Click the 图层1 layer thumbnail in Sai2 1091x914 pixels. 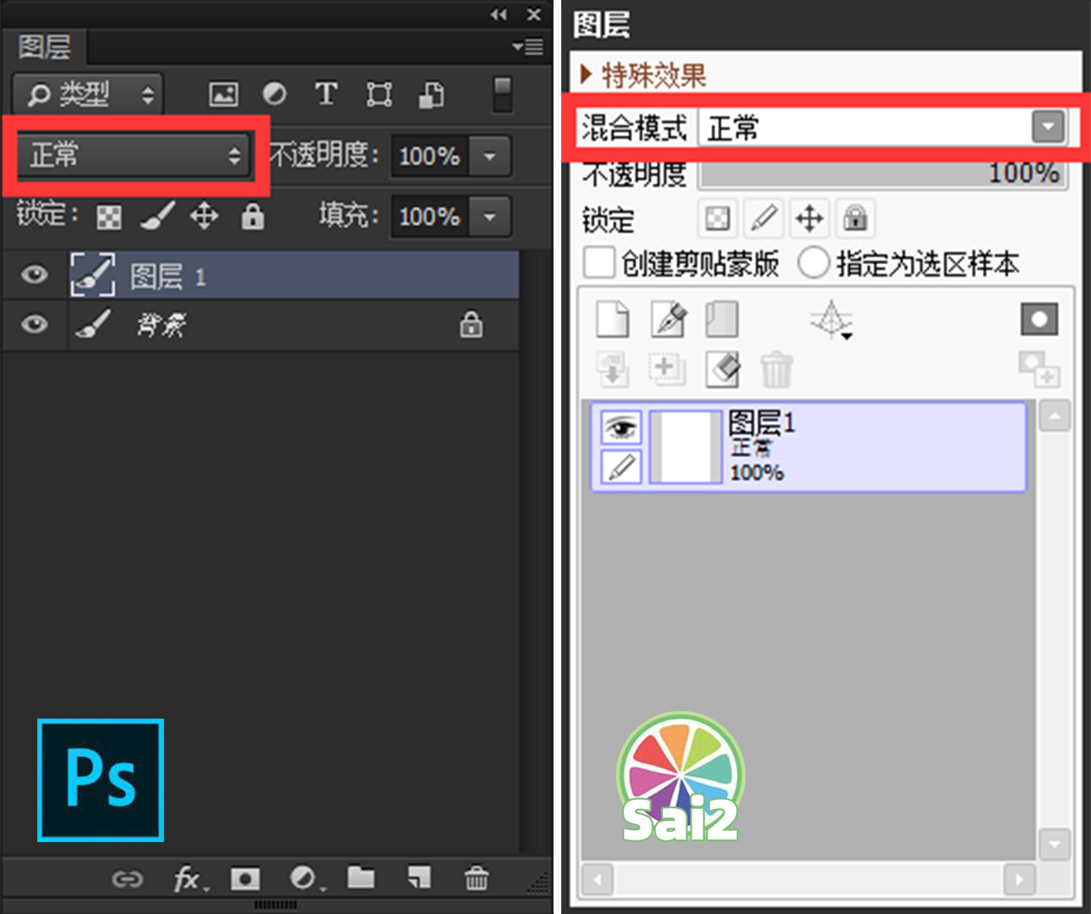tap(684, 446)
